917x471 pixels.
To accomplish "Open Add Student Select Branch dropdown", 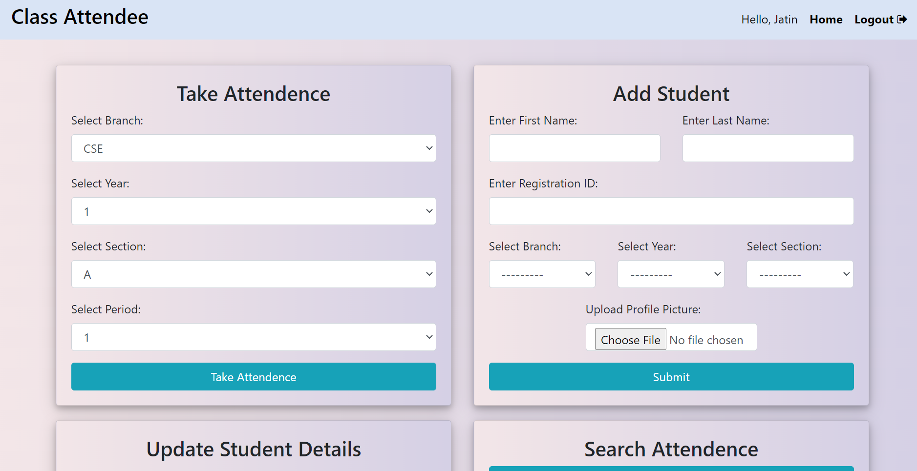I will 542,274.
